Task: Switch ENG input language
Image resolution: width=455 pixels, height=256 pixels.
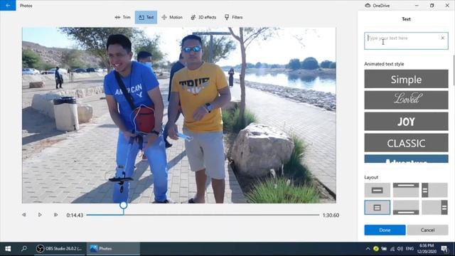Action: pyautogui.click(x=409, y=249)
